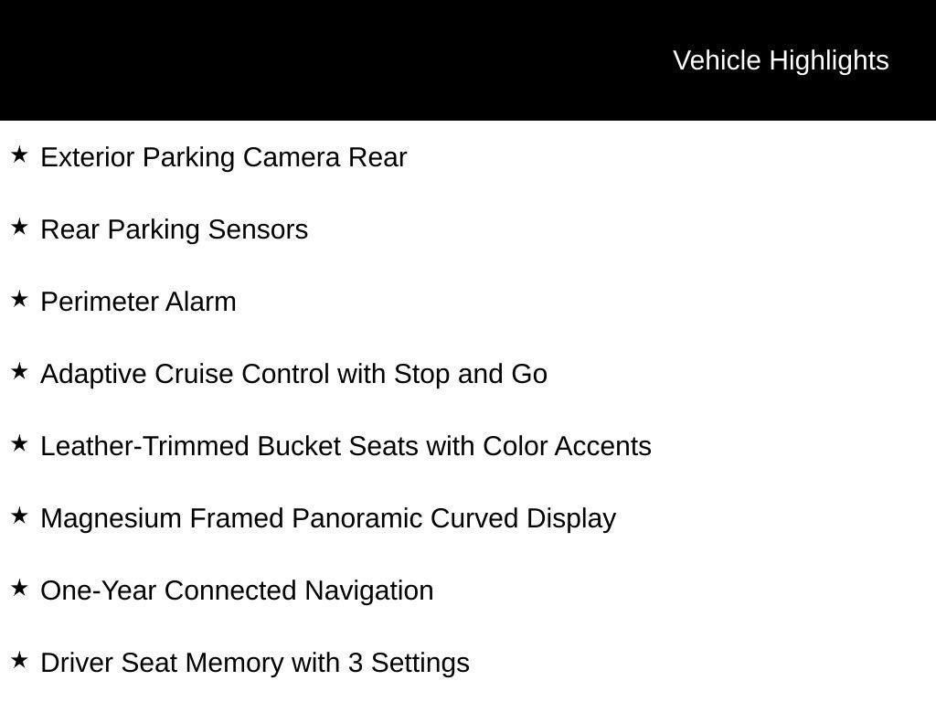Click the star beside Exterior Parking Camera Rear
This screenshot has height=702, width=936.
point(19,154)
